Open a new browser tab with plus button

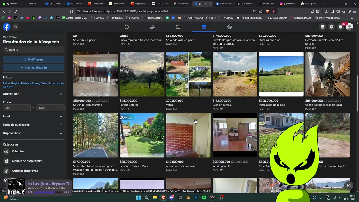pos(323,4)
